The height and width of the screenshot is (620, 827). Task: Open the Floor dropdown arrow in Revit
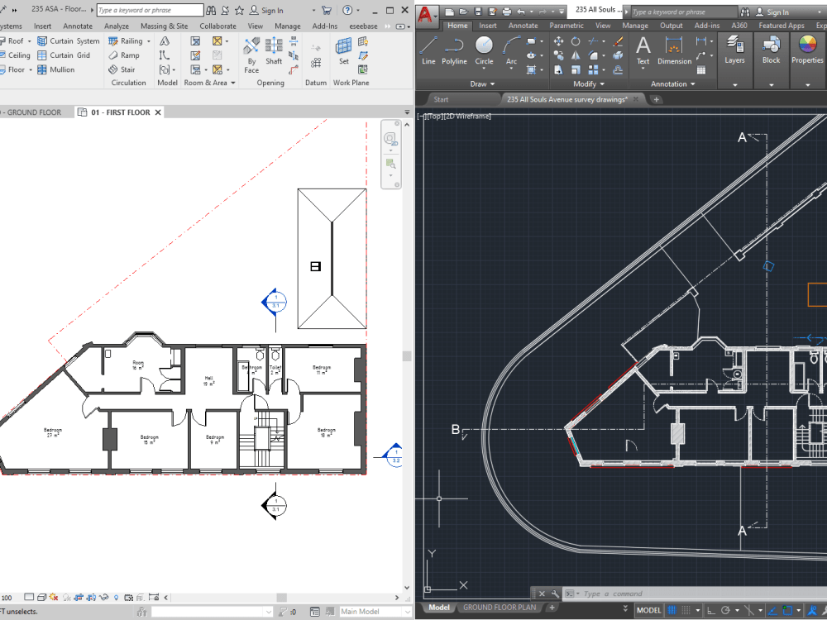(x=31, y=69)
